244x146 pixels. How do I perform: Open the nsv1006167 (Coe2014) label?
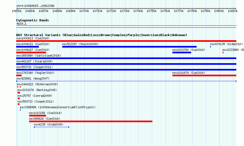point(33,50)
